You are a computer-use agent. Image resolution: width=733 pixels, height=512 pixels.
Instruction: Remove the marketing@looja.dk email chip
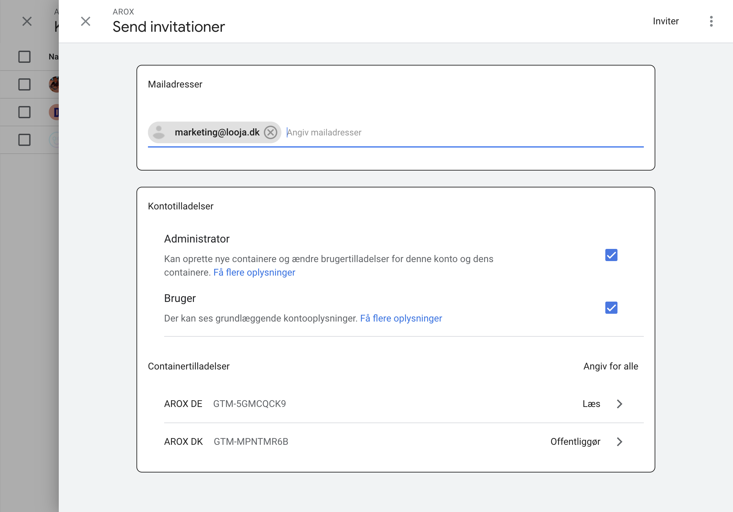point(271,132)
